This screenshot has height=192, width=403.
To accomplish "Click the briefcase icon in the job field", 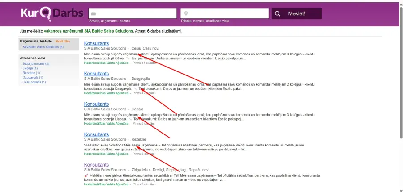I will point(94,13).
